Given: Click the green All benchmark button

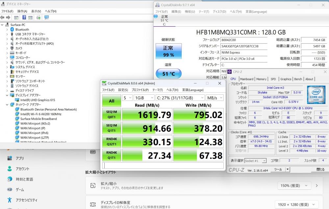Looking at the screenshot, I should coord(112,101).
